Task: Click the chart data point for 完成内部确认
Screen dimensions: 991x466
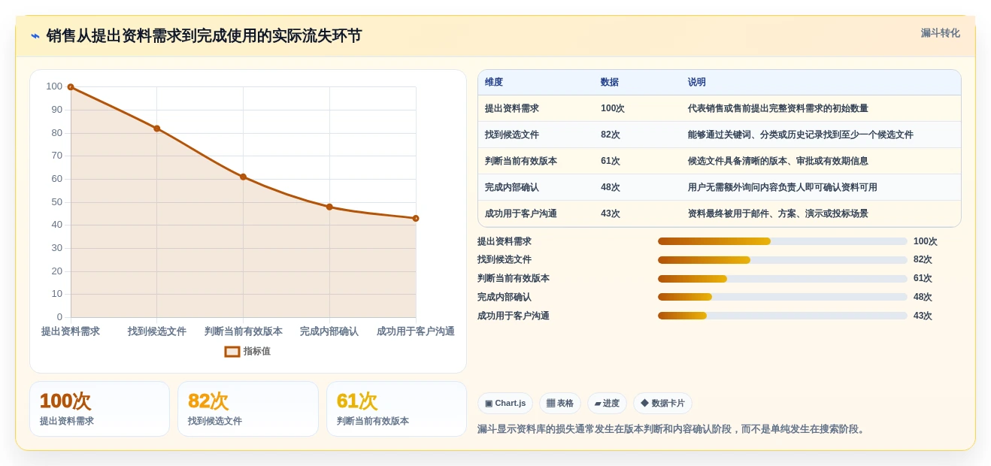Action: tap(329, 207)
